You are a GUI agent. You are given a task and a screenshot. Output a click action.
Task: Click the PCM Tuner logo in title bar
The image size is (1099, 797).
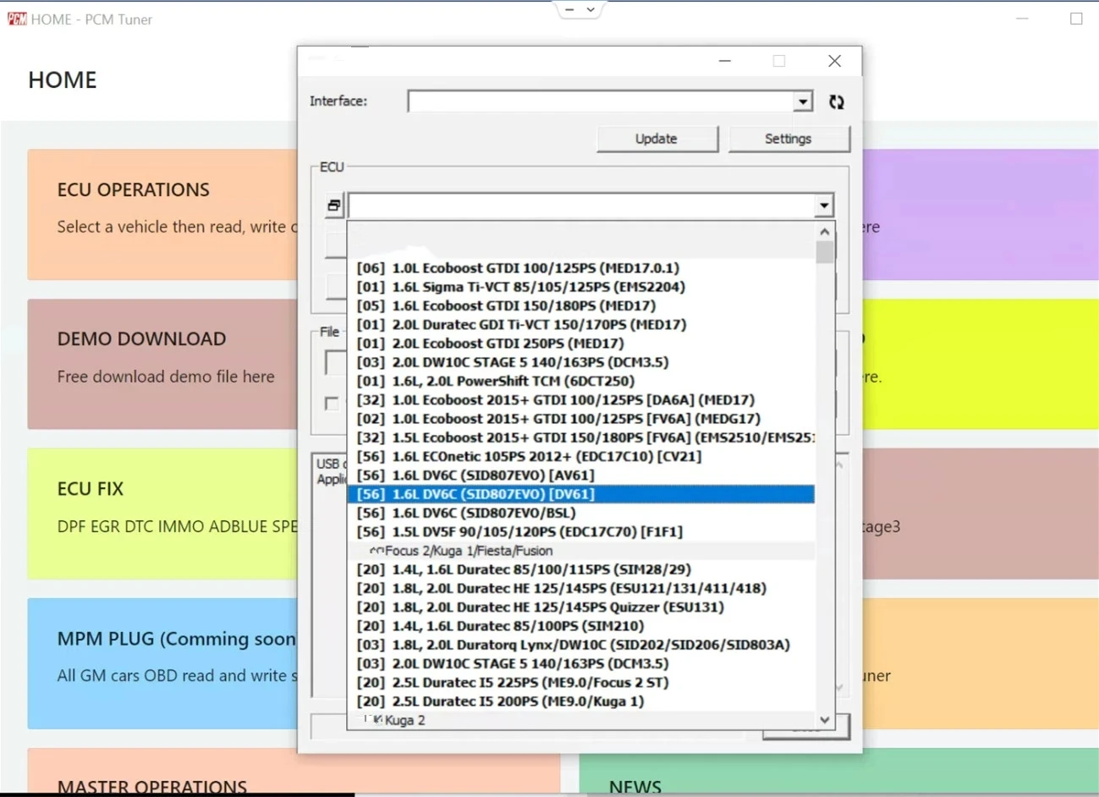[x=17, y=19]
